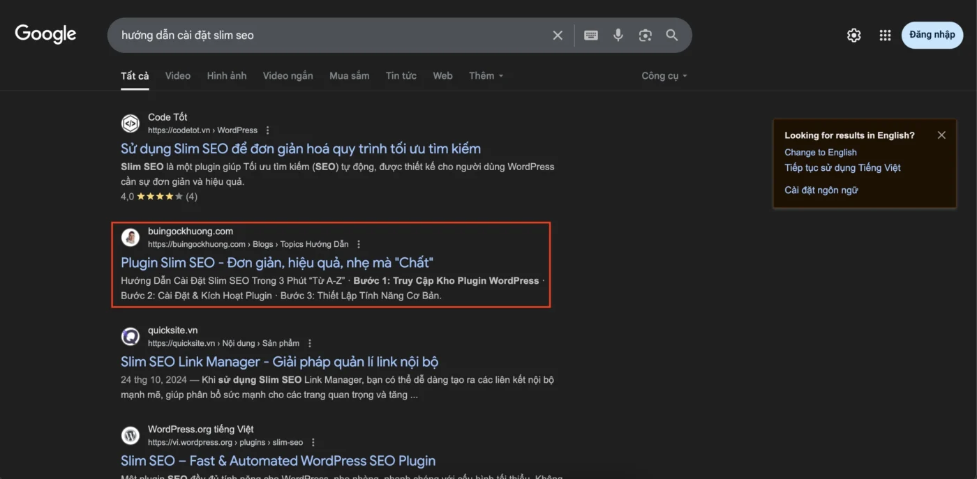Click the Code Tốt site name

tap(167, 117)
